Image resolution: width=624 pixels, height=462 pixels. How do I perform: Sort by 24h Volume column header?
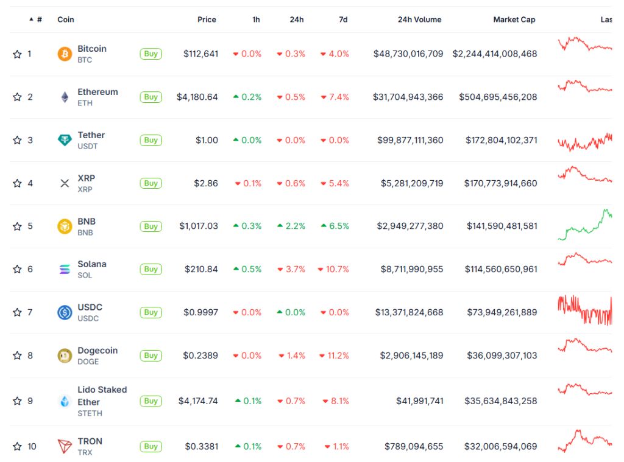point(419,19)
